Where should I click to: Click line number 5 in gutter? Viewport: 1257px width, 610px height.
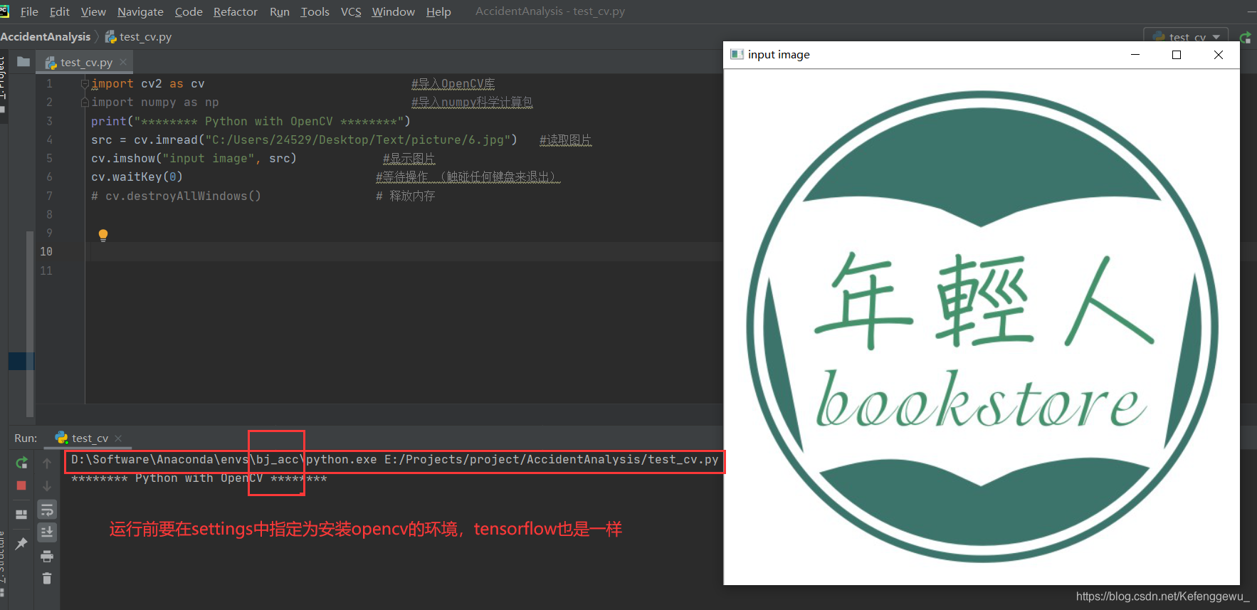click(49, 159)
